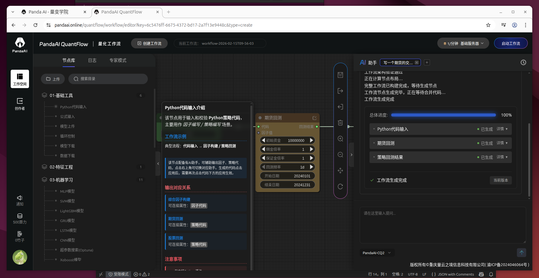539x278 pixels.
Task: Close the 写一个期货的交... chat tab
Action: coord(417,62)
